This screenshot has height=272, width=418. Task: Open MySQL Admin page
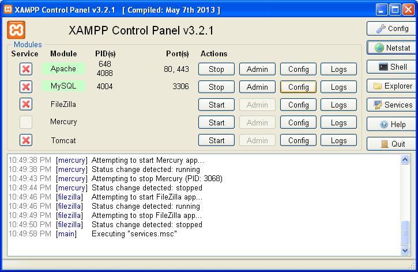(x=257, y=87)
